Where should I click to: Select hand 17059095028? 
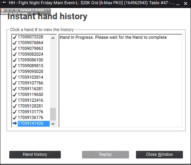30,71
